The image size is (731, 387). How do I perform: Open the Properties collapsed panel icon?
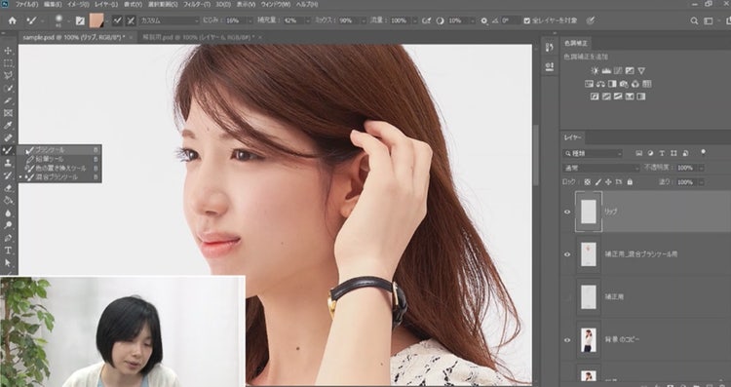coord(550,66)
